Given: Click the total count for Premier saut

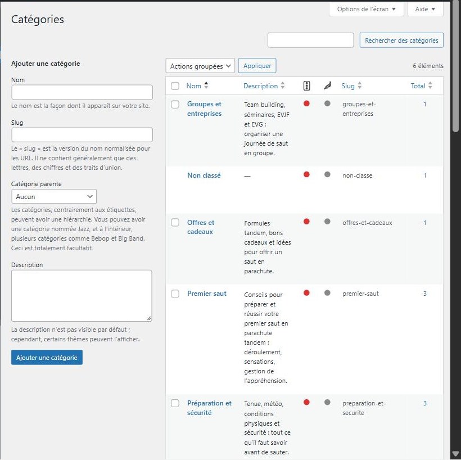Looking at the screenshot, I should tap(424, 294).
